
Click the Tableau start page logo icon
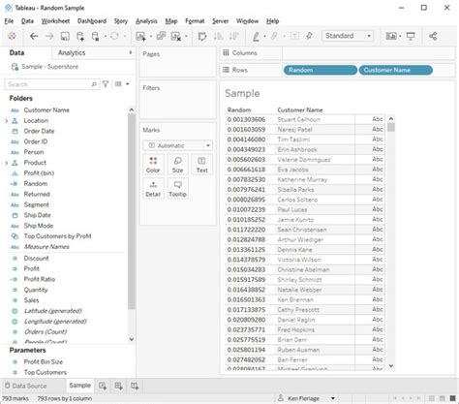(12, 36)
